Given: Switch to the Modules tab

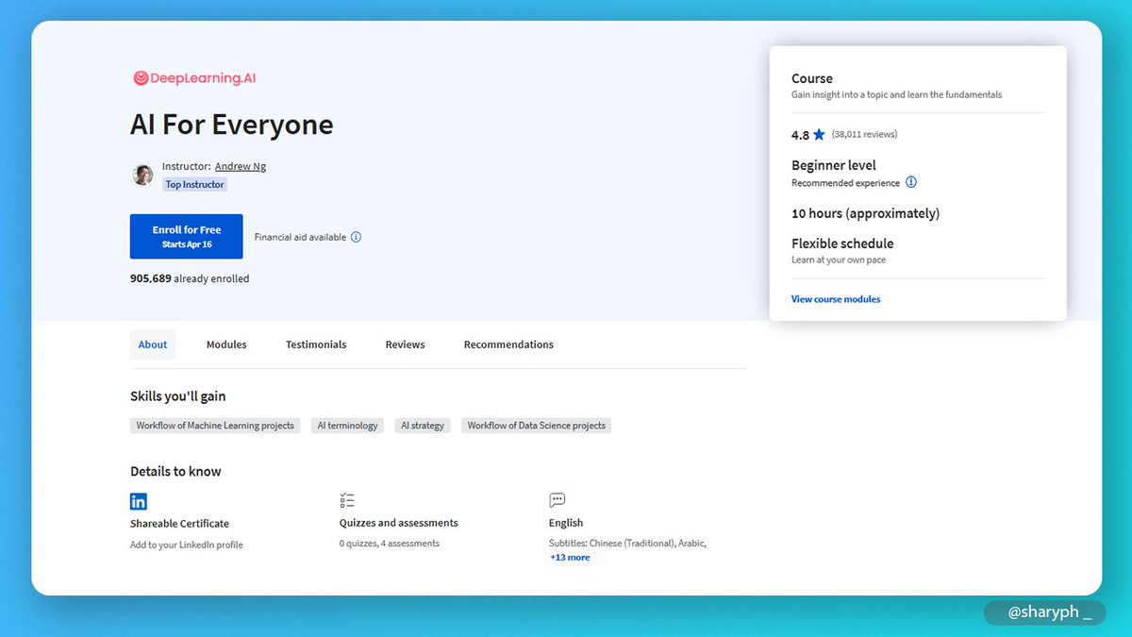Looking at the screenshot, I should click(x=226, y=344).
